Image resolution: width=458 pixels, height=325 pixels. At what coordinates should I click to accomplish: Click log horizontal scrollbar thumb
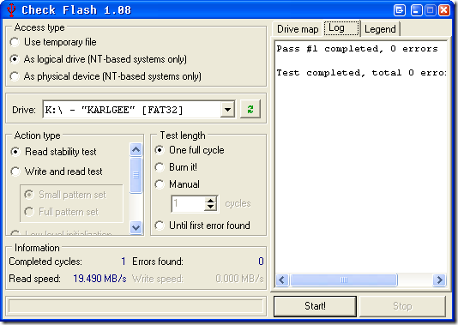click(x=344, y=280)
